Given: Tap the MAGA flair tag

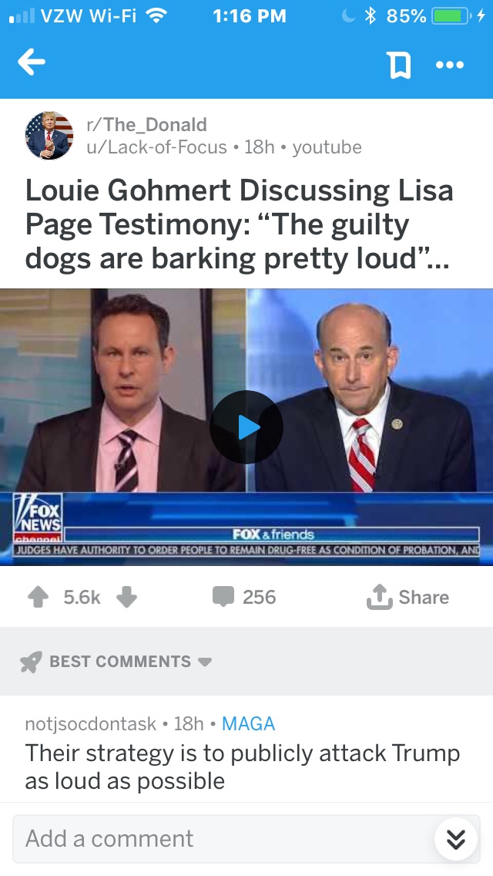Looking at the screenshot, I should pos(249,723).
